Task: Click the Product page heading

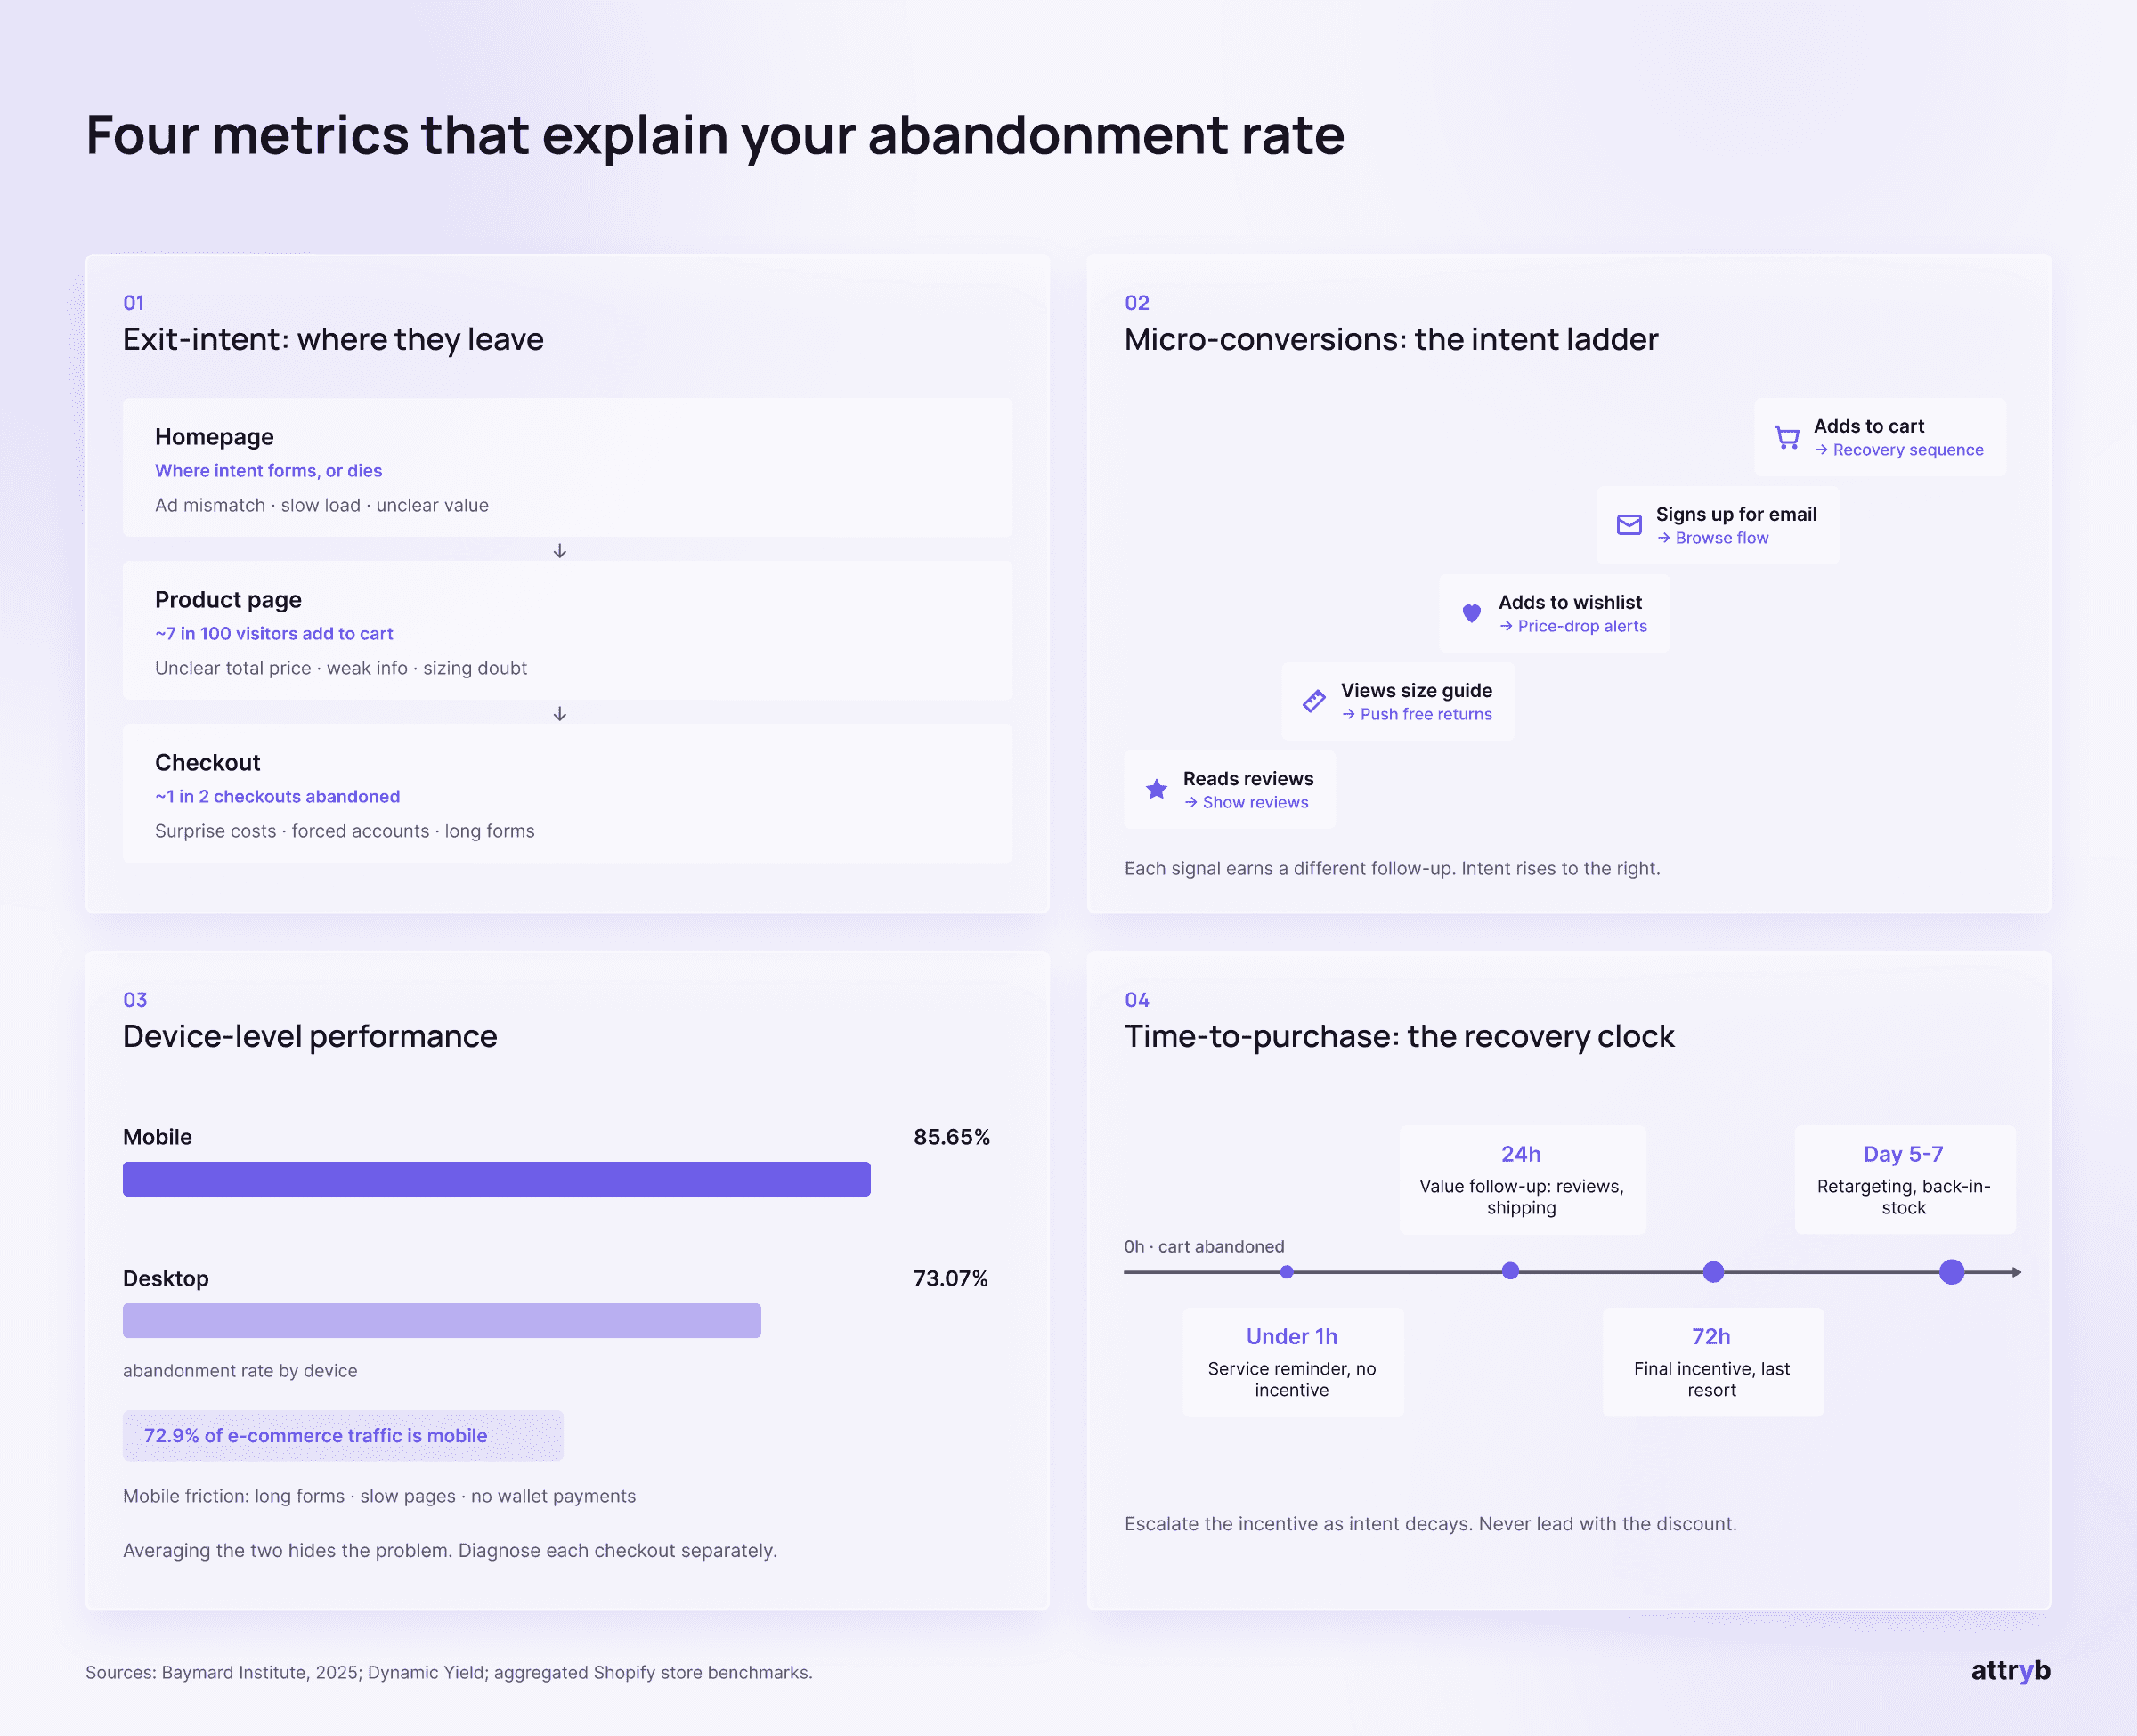Action: coord(228,600)
